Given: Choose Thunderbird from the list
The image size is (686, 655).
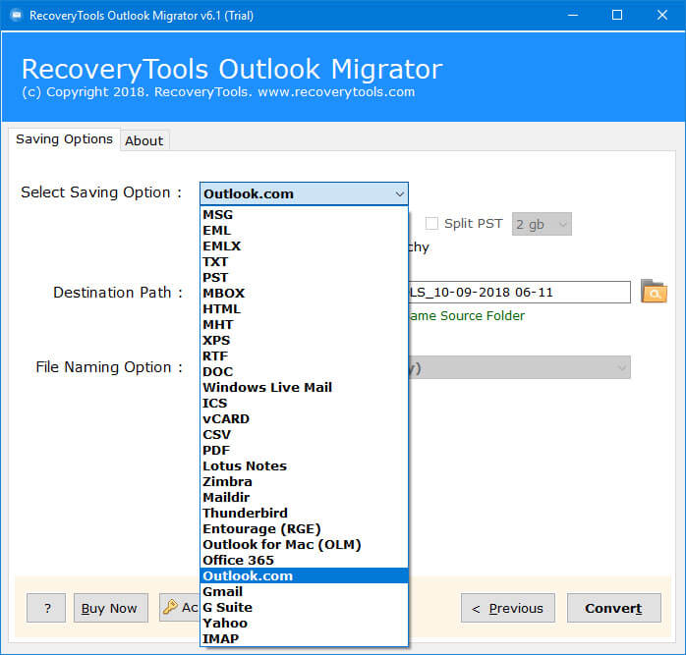Looking at the screenshot, I should click(x=304, y=514).
